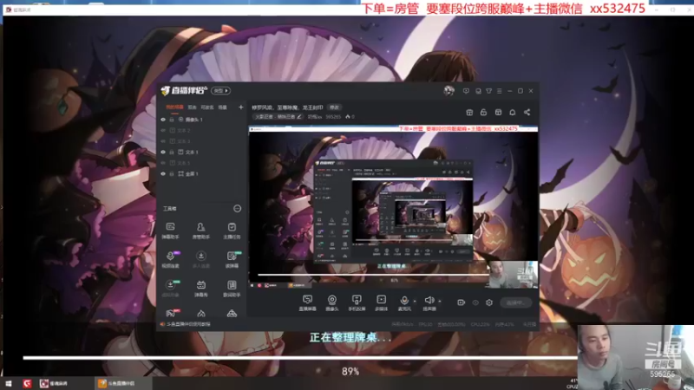
Task: Open the chat window icon in title bar
Action: pyautogui.click(x=478, y=91)
